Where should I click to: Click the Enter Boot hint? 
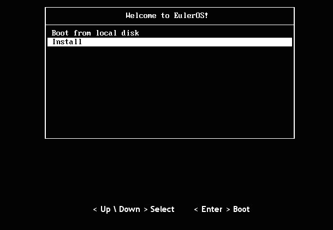pos(222,209)
